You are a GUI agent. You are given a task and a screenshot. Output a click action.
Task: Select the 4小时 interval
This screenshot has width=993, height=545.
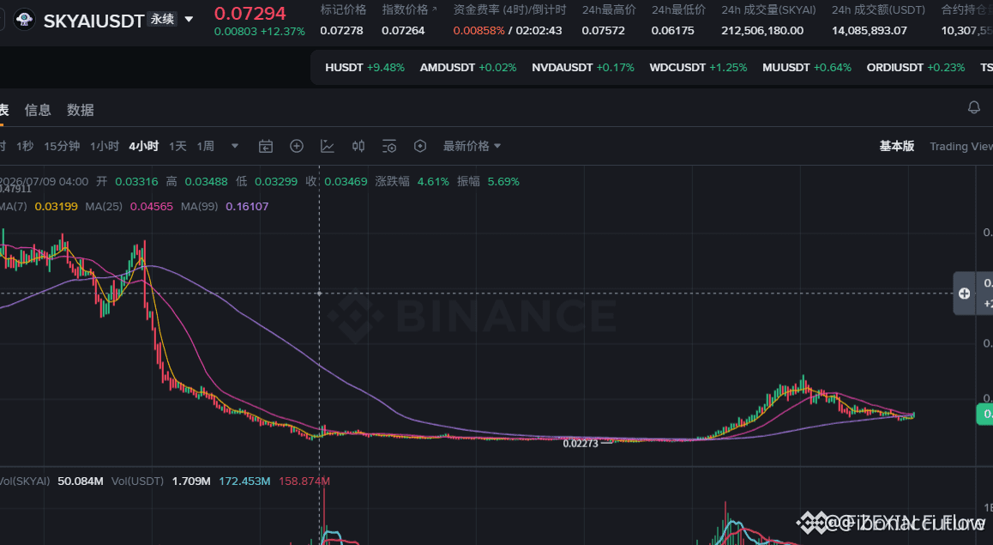[x=144, y=147]
